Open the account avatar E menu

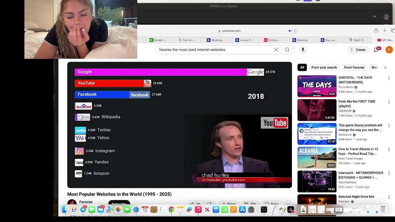click(389, 50)
